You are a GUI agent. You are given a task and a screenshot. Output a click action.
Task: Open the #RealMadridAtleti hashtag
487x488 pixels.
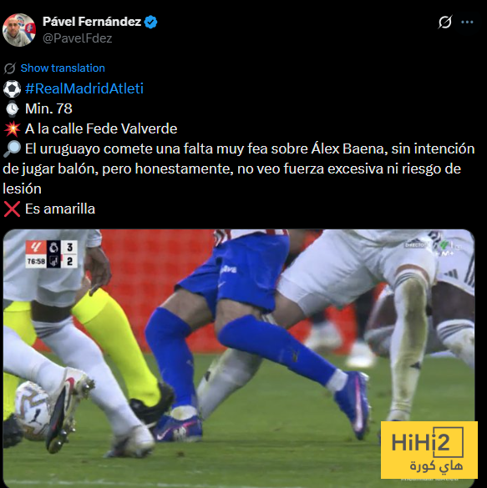(84, 88)
